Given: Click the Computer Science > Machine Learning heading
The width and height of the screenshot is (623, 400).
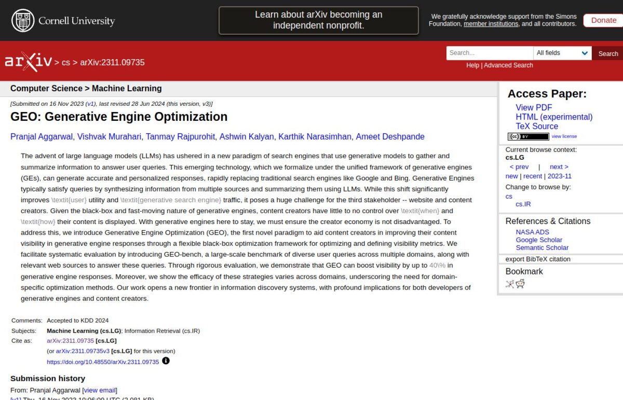Looking at the screenshot, I should click(86, 89).
